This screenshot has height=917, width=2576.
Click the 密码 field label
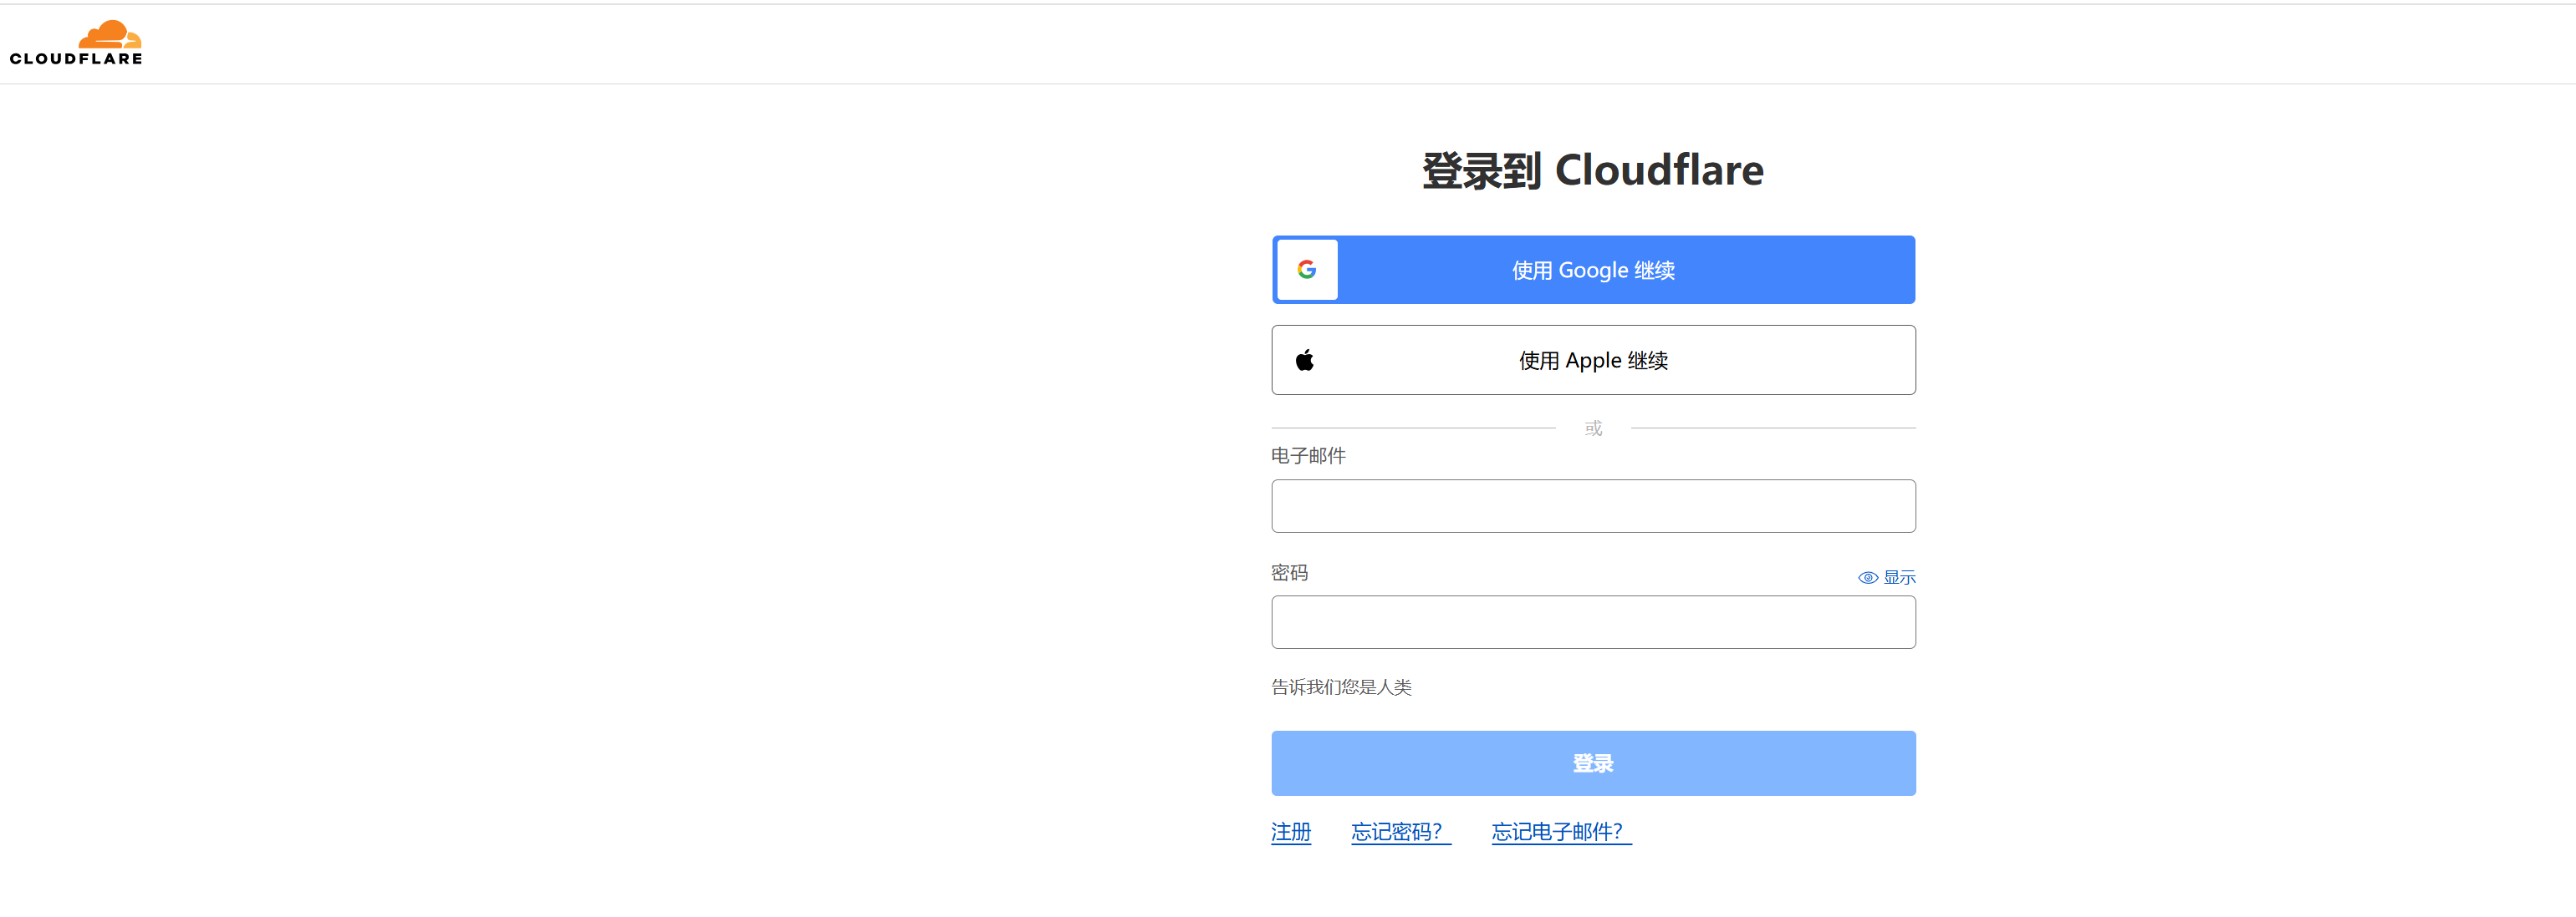click(1289, 572)
